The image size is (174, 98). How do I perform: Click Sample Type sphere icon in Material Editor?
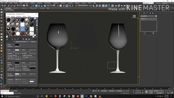[37, 19]
